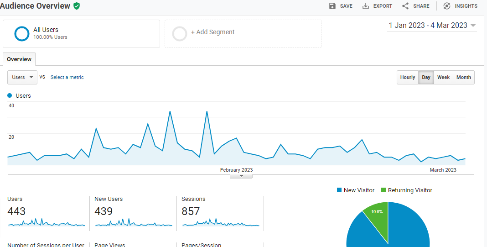
Task: Click the Select a metric link
Action: point(67,77)
